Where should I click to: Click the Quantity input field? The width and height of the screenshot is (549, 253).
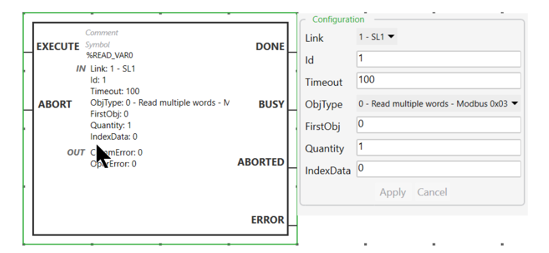point(438,147)
